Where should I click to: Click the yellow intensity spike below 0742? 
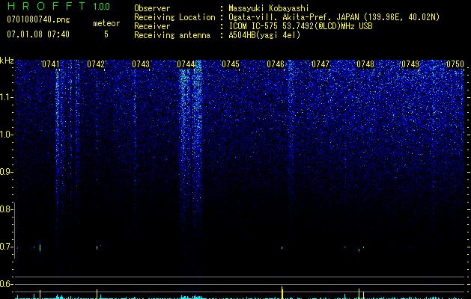[97, 294]
